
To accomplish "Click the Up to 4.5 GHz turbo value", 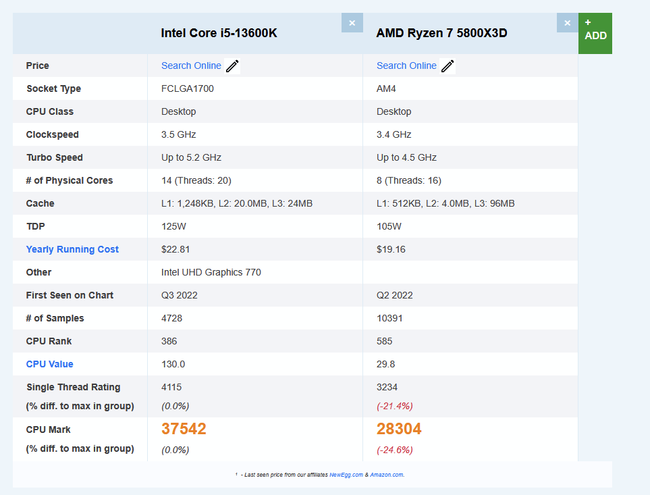I will (406, 157).
